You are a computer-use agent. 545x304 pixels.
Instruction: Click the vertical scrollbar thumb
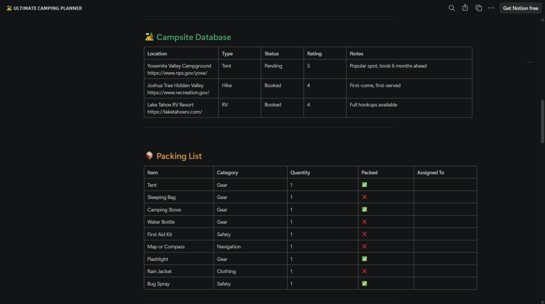[542, 121]
